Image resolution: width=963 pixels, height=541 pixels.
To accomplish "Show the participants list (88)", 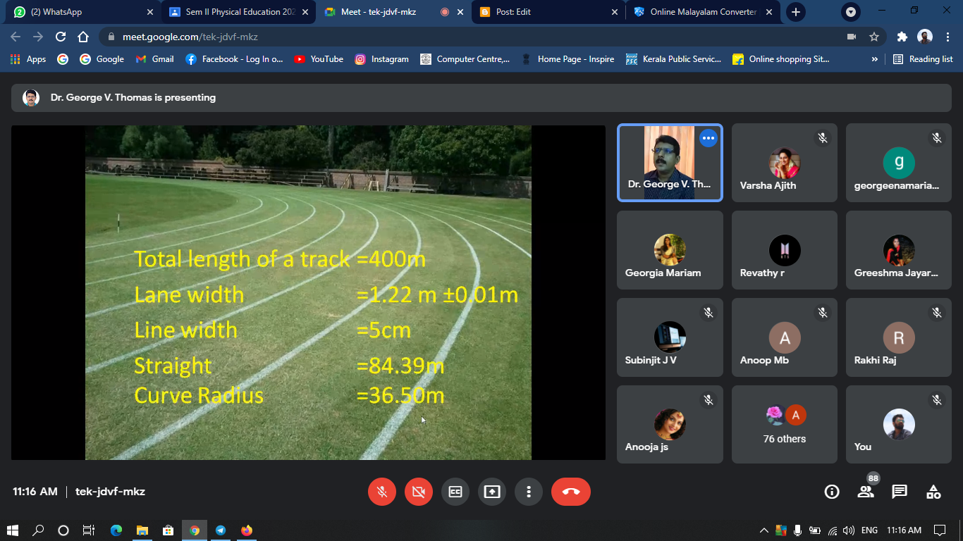I will point(866,492).
